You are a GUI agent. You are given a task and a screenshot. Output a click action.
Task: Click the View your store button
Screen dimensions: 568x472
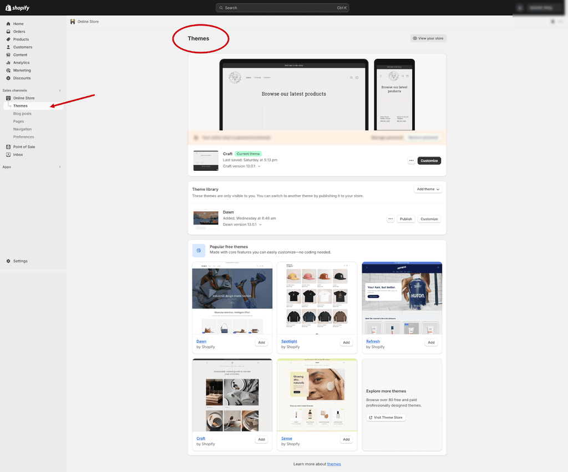[428, 38]
